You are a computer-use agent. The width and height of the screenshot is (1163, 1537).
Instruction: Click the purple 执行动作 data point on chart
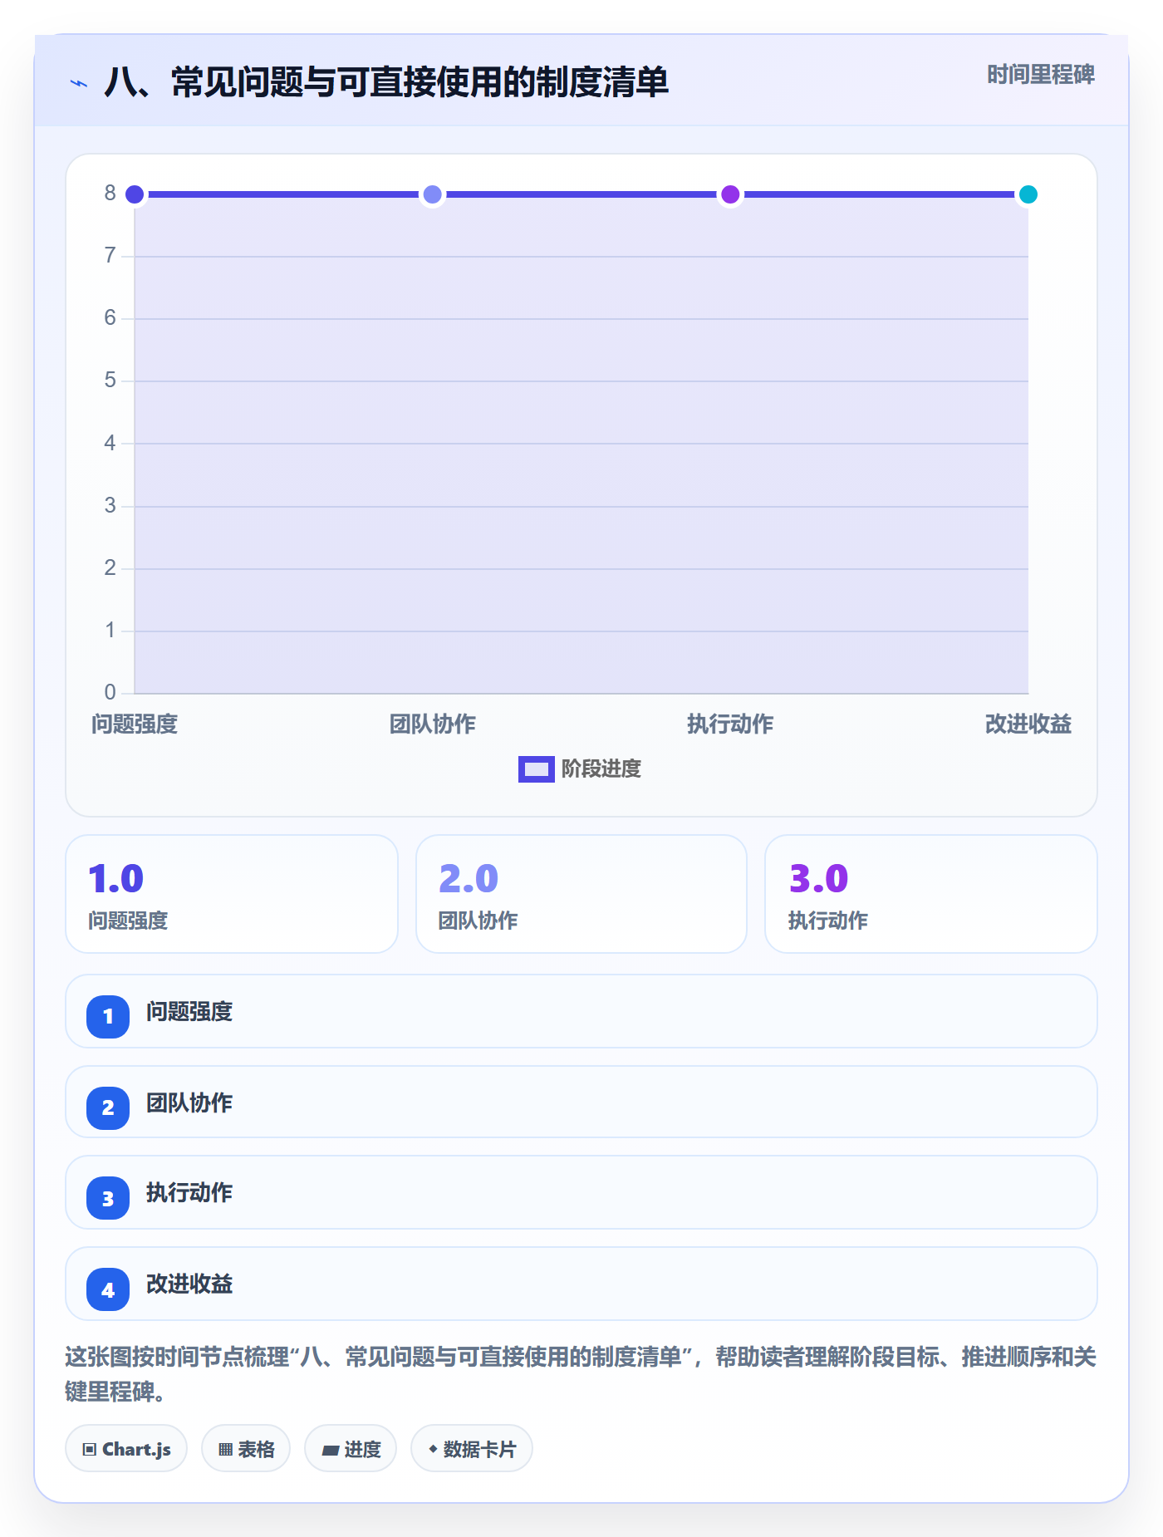pyautogui.click(x=730, y=194)
